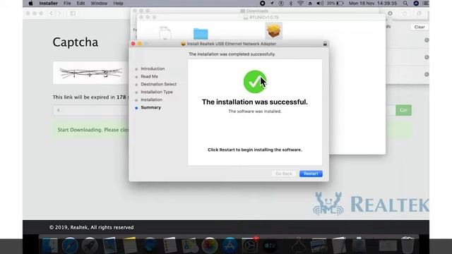Open the document file in Finder window
Screen dimensions: 452x254
[x=165, y=33]
